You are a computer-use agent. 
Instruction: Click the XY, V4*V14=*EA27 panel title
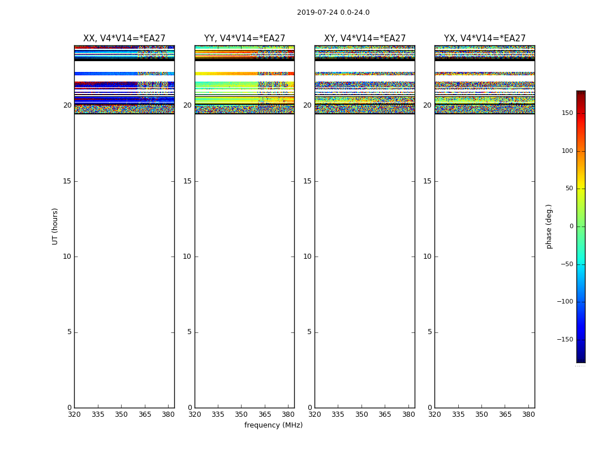[364, 39]
